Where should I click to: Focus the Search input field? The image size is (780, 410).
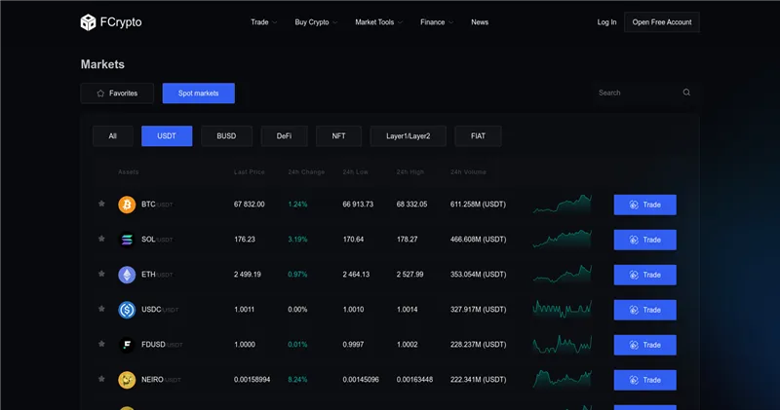click(x=644, y=93)
